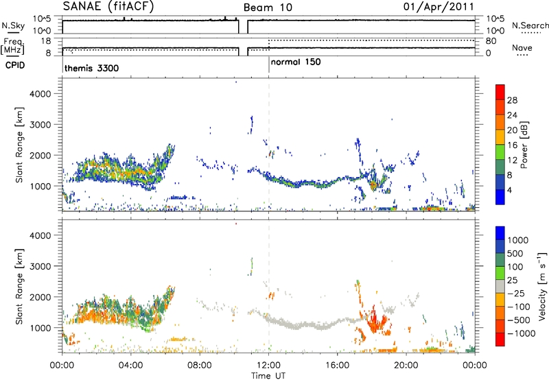Click the 'Beam 10' label
Viewport: 549px width, 380px height.
click(x=268, y=8)
